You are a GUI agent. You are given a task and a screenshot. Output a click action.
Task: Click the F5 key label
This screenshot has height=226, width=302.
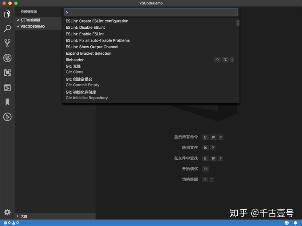tap(206, 169)
